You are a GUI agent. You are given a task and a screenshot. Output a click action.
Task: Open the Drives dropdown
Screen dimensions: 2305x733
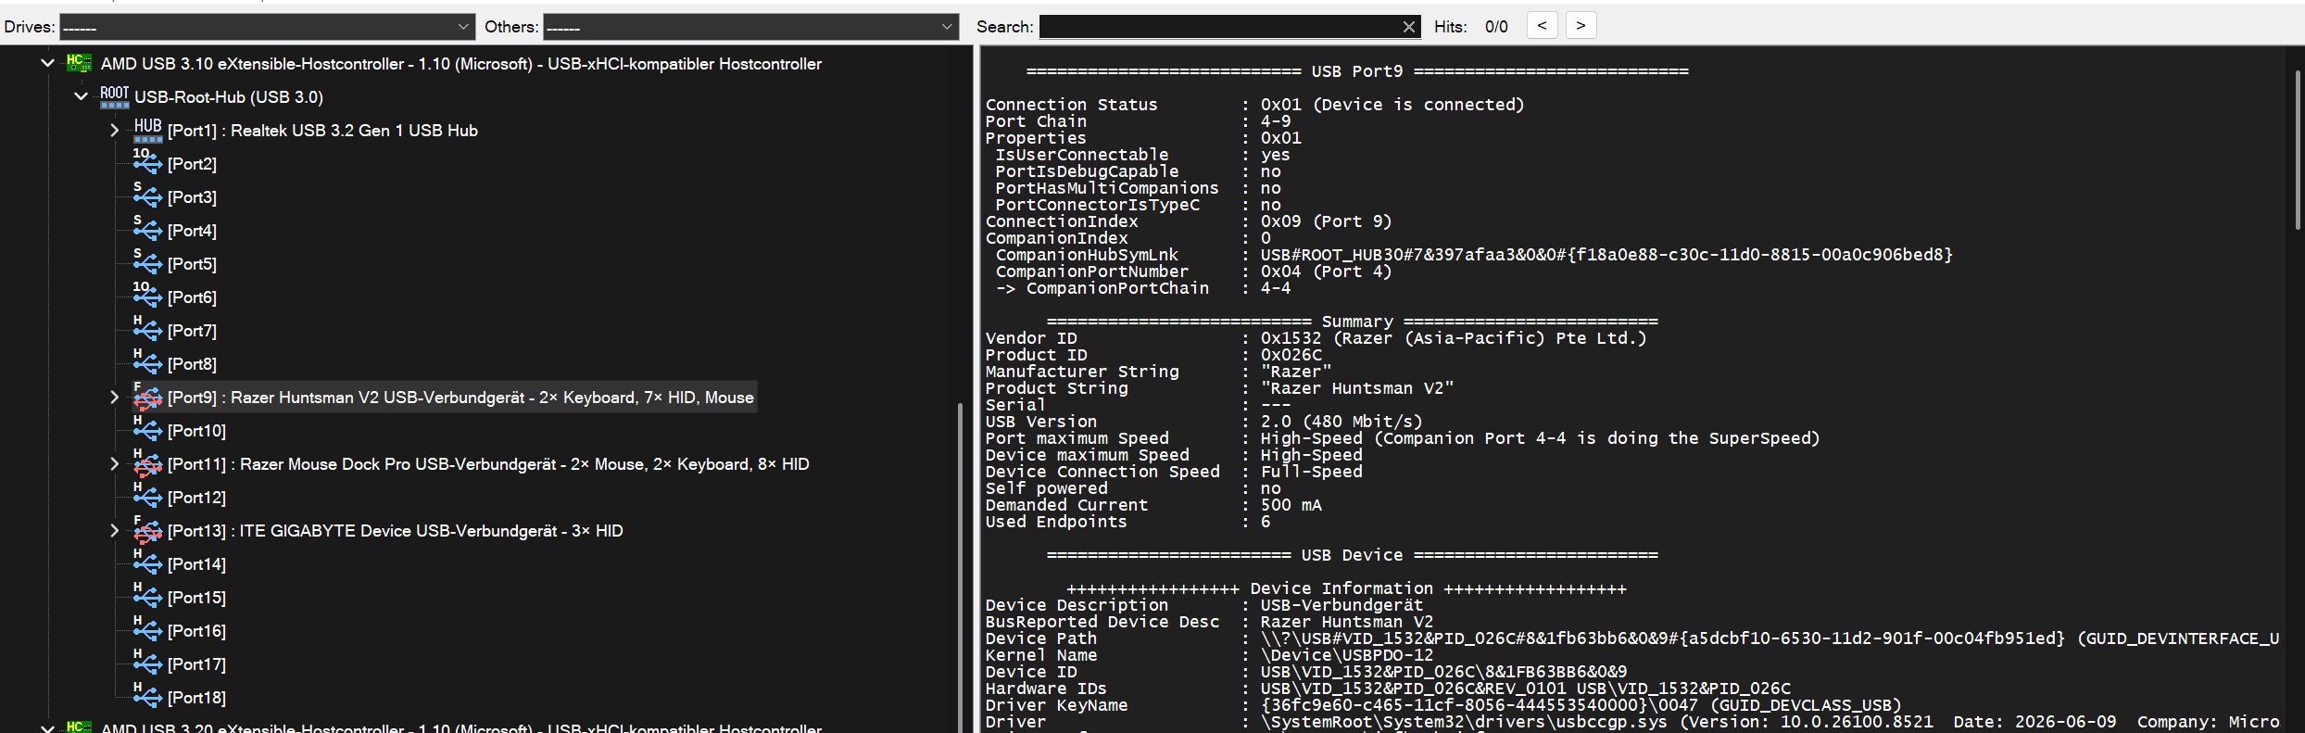tap(267, 27)
